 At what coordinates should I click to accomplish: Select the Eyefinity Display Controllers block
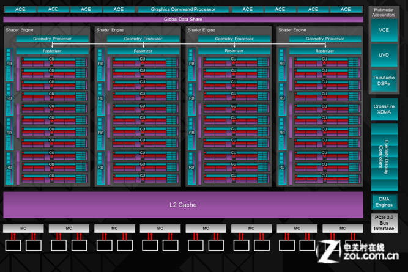tap(384, 152)
